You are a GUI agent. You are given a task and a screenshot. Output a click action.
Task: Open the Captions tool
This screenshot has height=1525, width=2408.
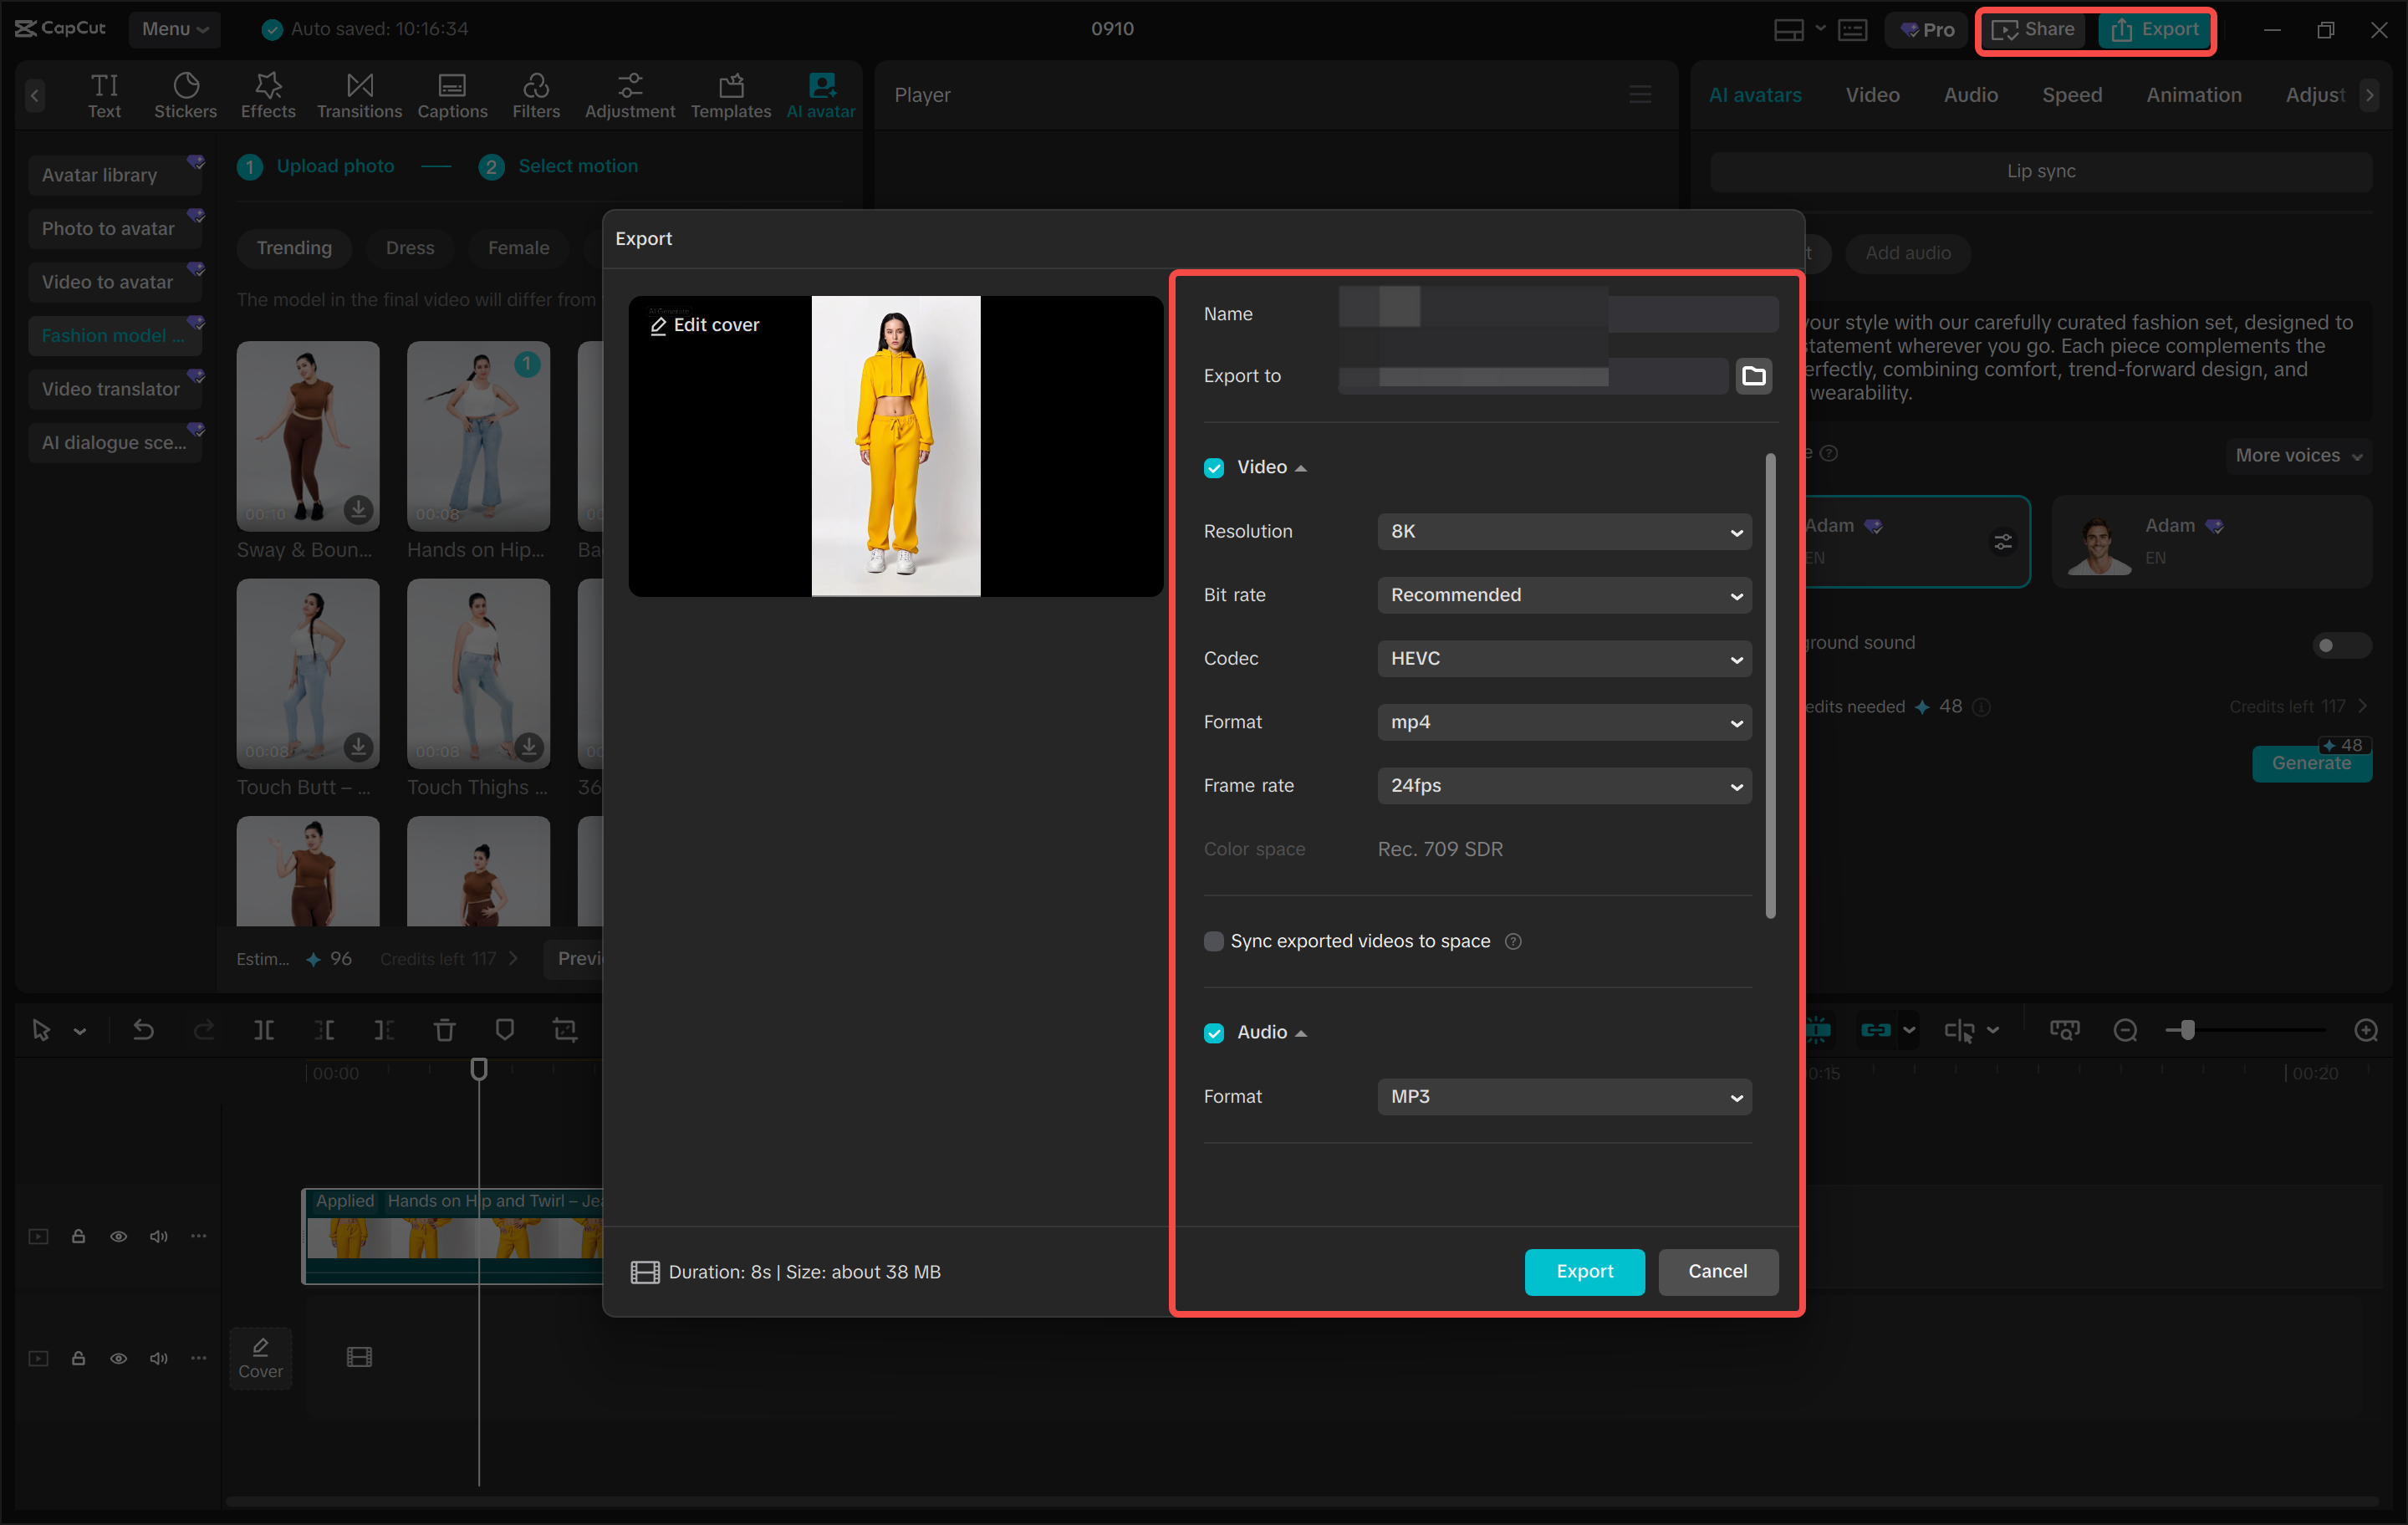(452, 95)
